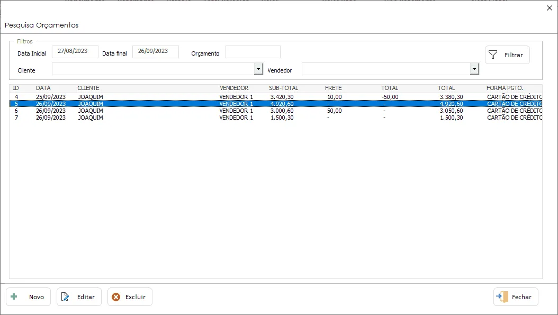Expand the Cliente dropdown list
Image resolution: width=558 pixels, height=315 pixels.
point(259,69)
